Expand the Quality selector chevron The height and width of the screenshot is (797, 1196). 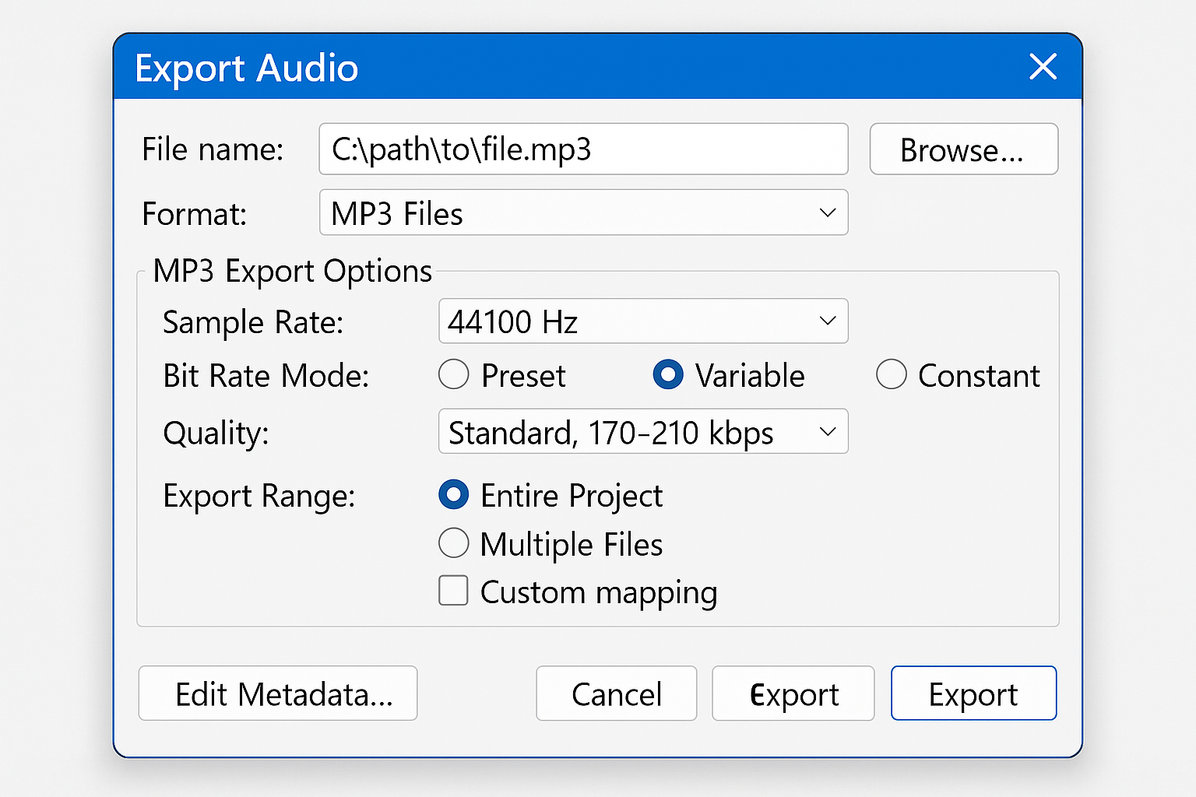(828, 431)
